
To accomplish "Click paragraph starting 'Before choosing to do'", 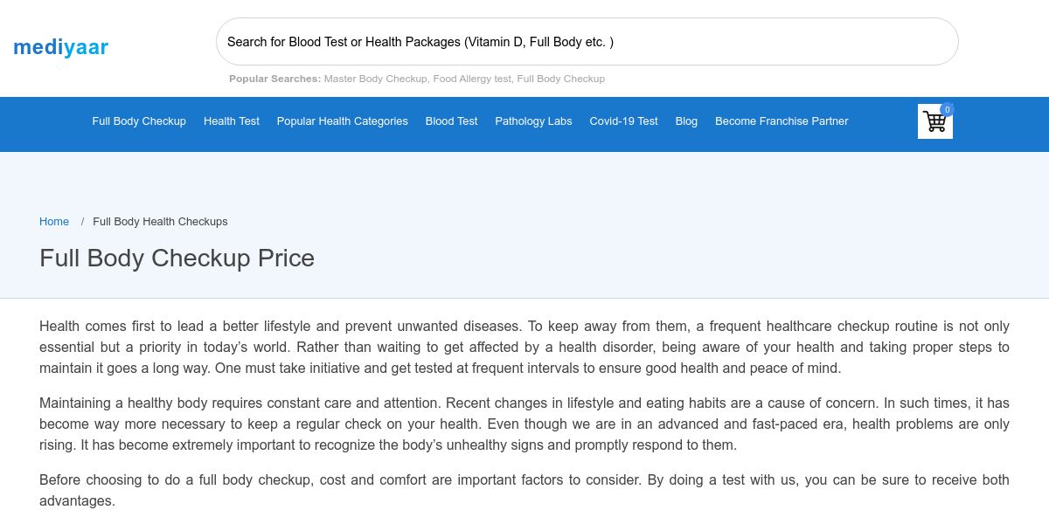I will [524, 490].
